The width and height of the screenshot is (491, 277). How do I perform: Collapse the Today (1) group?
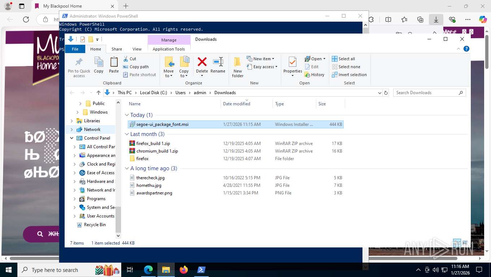coord(127,115)
